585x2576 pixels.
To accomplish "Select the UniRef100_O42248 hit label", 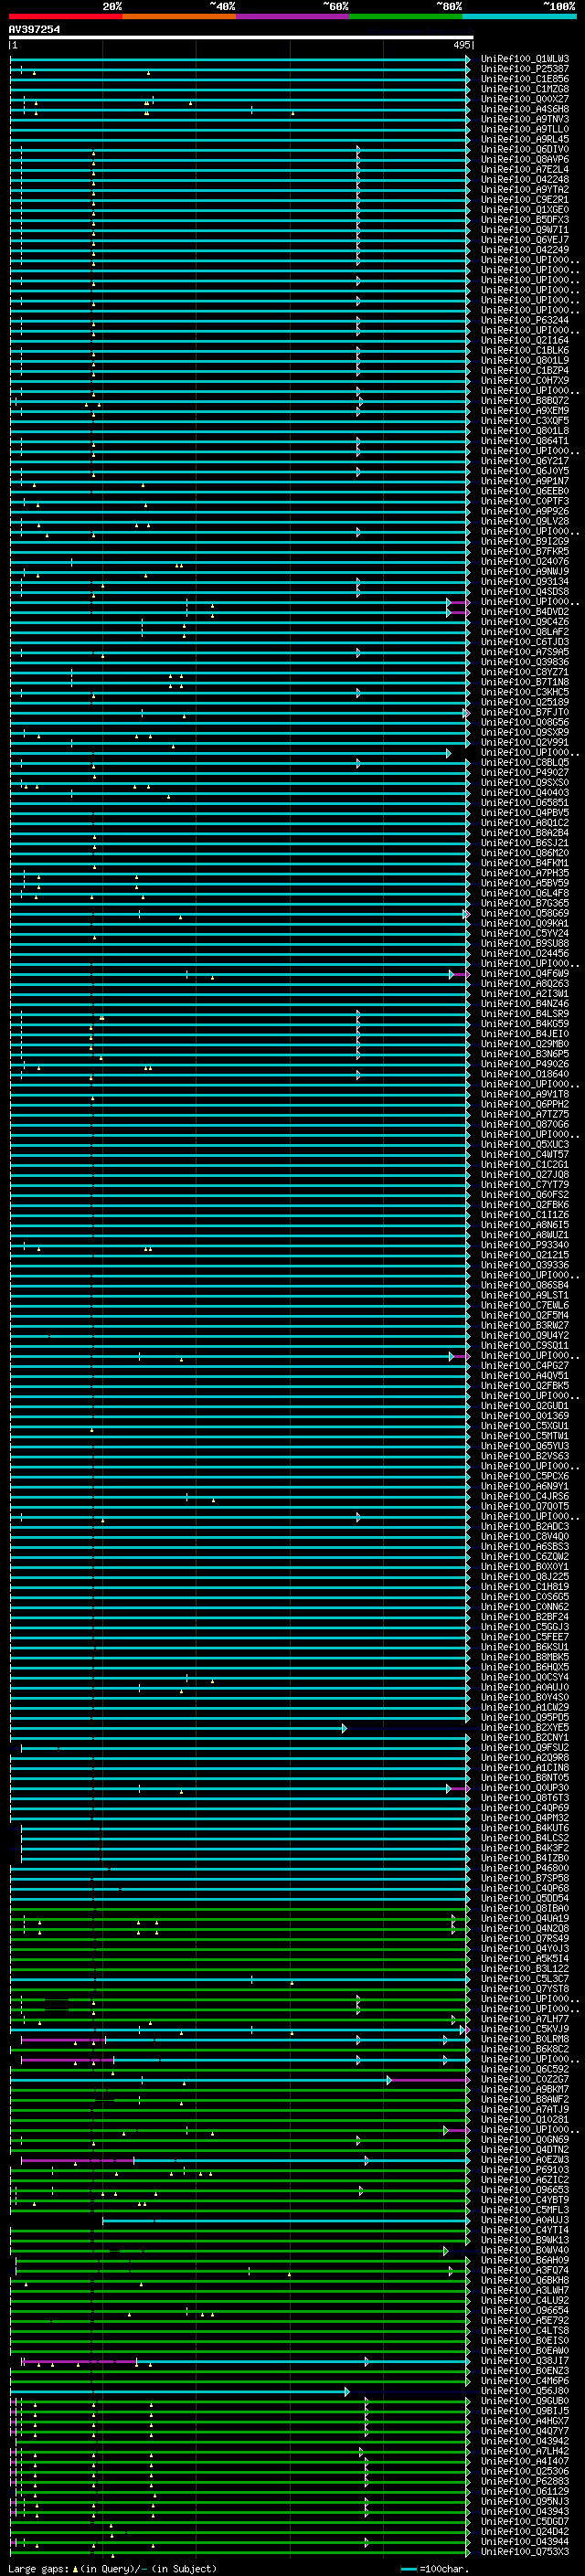I will pos(525,180).
